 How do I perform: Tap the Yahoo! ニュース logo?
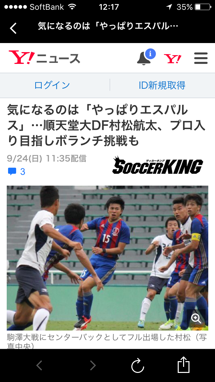coord(44,58)
